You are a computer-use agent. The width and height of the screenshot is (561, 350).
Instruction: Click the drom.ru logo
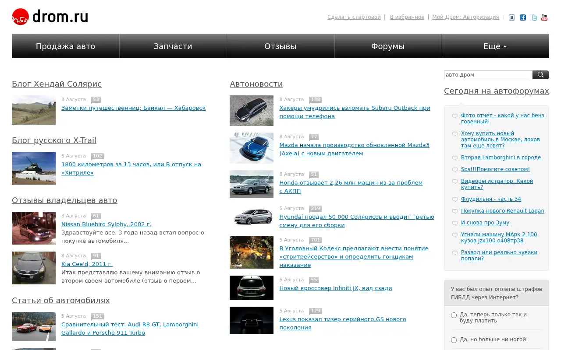click(x=50, y=17)
